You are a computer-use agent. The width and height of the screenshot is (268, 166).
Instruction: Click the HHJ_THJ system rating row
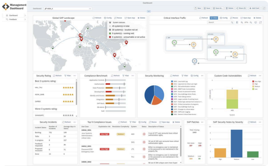pyautogui.click(x=54, y=87)
